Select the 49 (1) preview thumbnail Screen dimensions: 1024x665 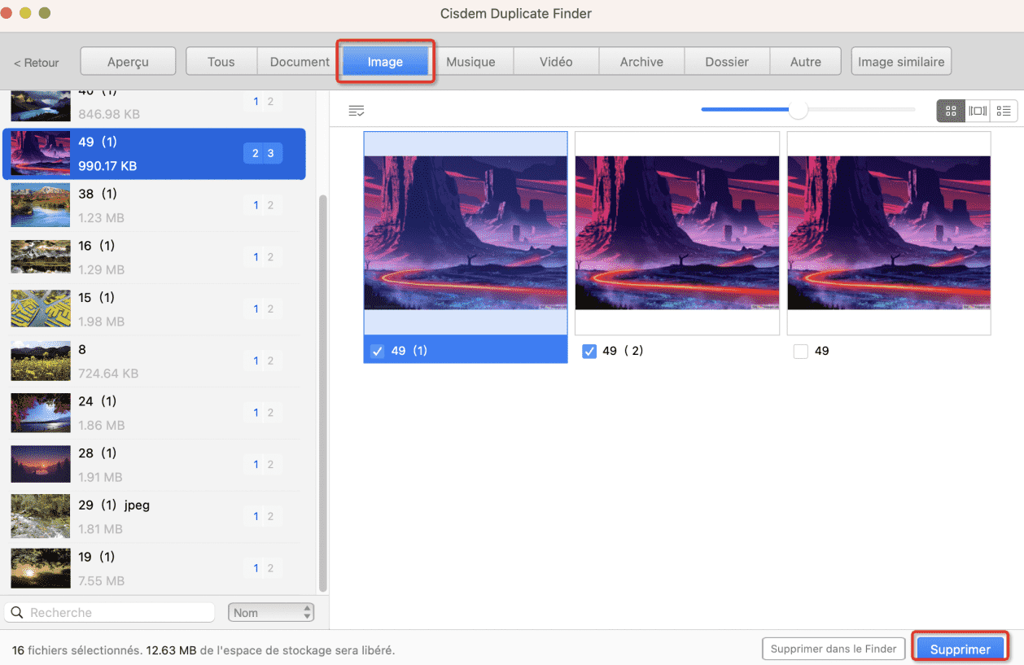tap(466, 233)
